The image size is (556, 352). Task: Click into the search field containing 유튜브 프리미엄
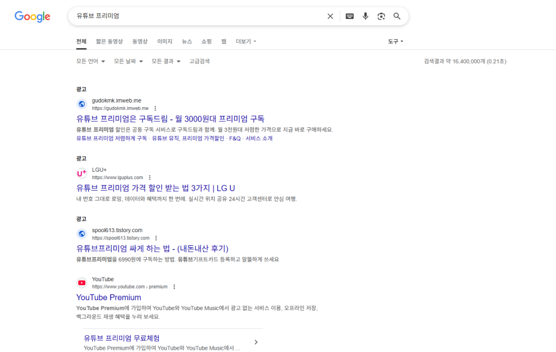tap(199, 16)
